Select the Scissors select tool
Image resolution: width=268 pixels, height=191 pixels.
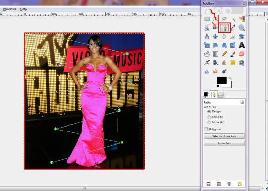pyautogui.click(x=207, y=28)
